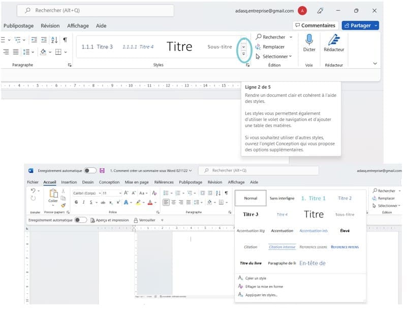
Task: Click the Coller paste icon
Action: pos(53,194)
